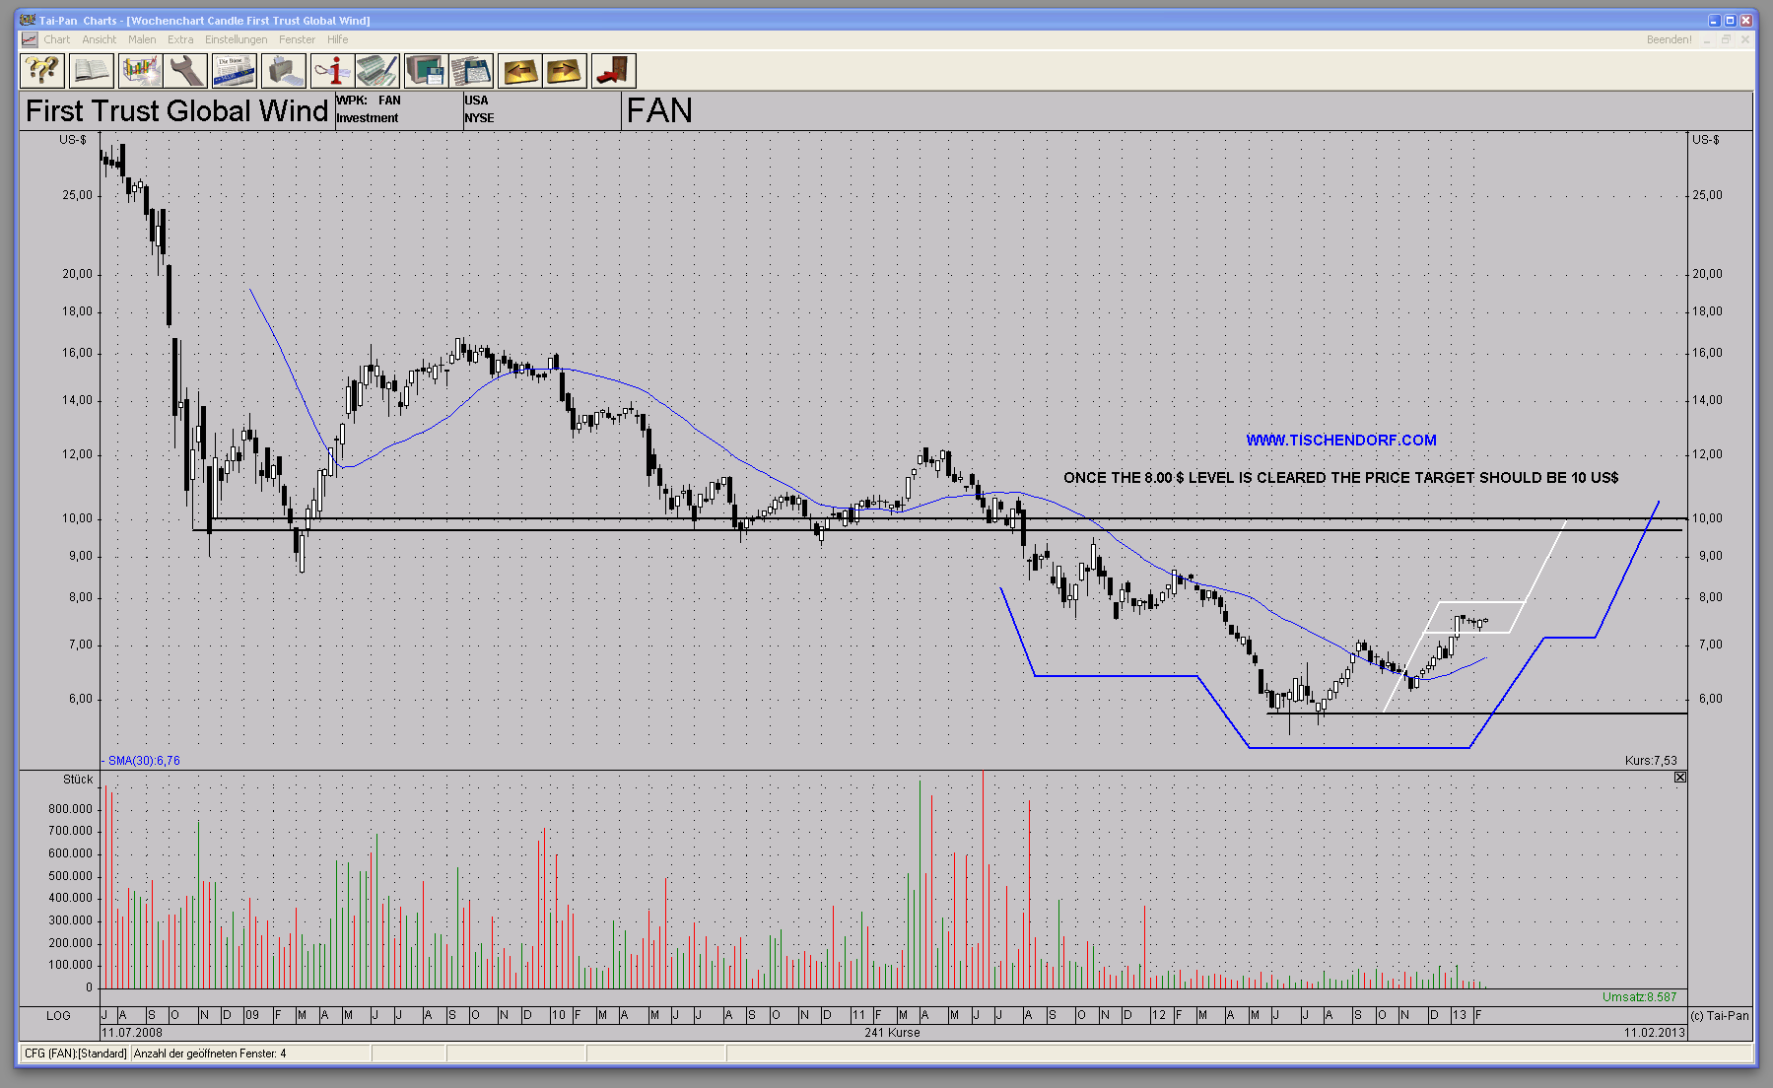Click the printer icon
The width and height of the screenshot is (1773, 1088).
[x=283, y=71]
